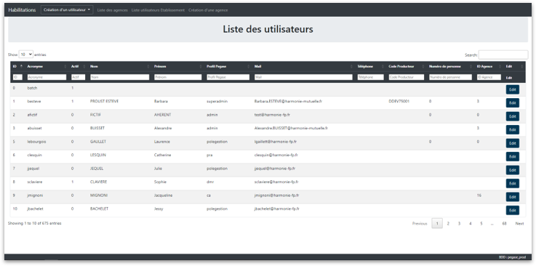Viewport: 536px width, 266px height.
Task: Focus the Actif filter field
Action: pyautogui.click(x=78, y=78)
